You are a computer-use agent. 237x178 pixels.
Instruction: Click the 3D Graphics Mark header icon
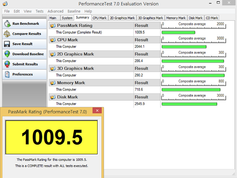tap(53, 69)
